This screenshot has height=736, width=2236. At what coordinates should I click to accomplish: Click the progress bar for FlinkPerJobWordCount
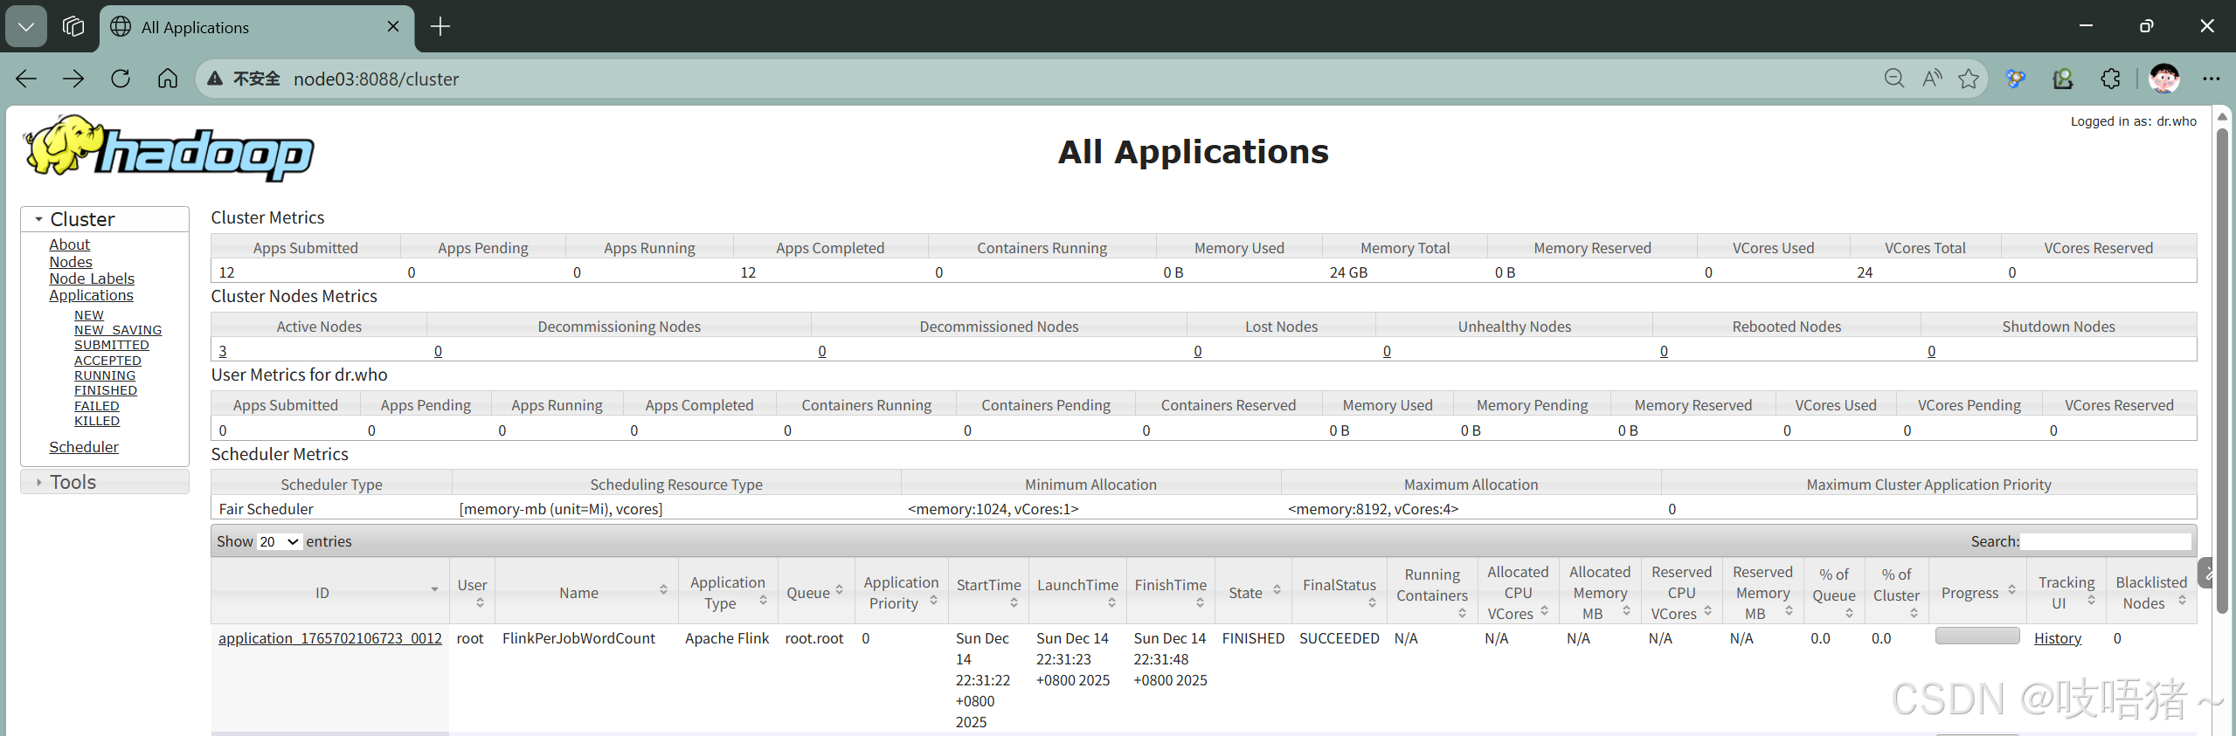tap(1977, 636)
